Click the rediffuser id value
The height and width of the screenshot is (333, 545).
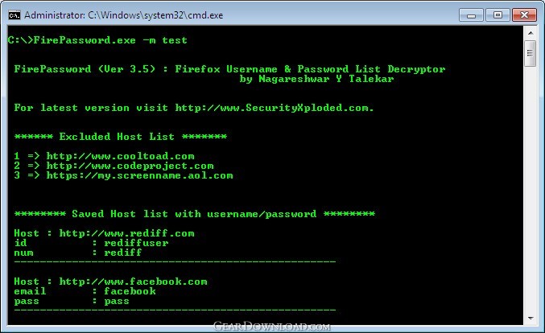click(x=136, y=243)
